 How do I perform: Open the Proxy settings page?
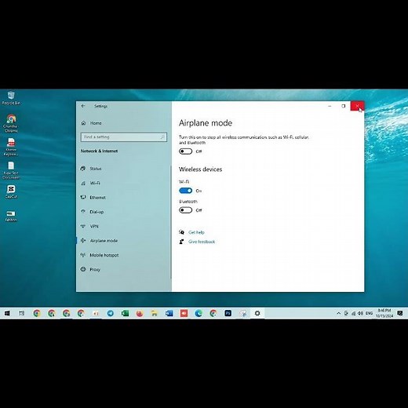pyautogui.click(x=90, y=269)
